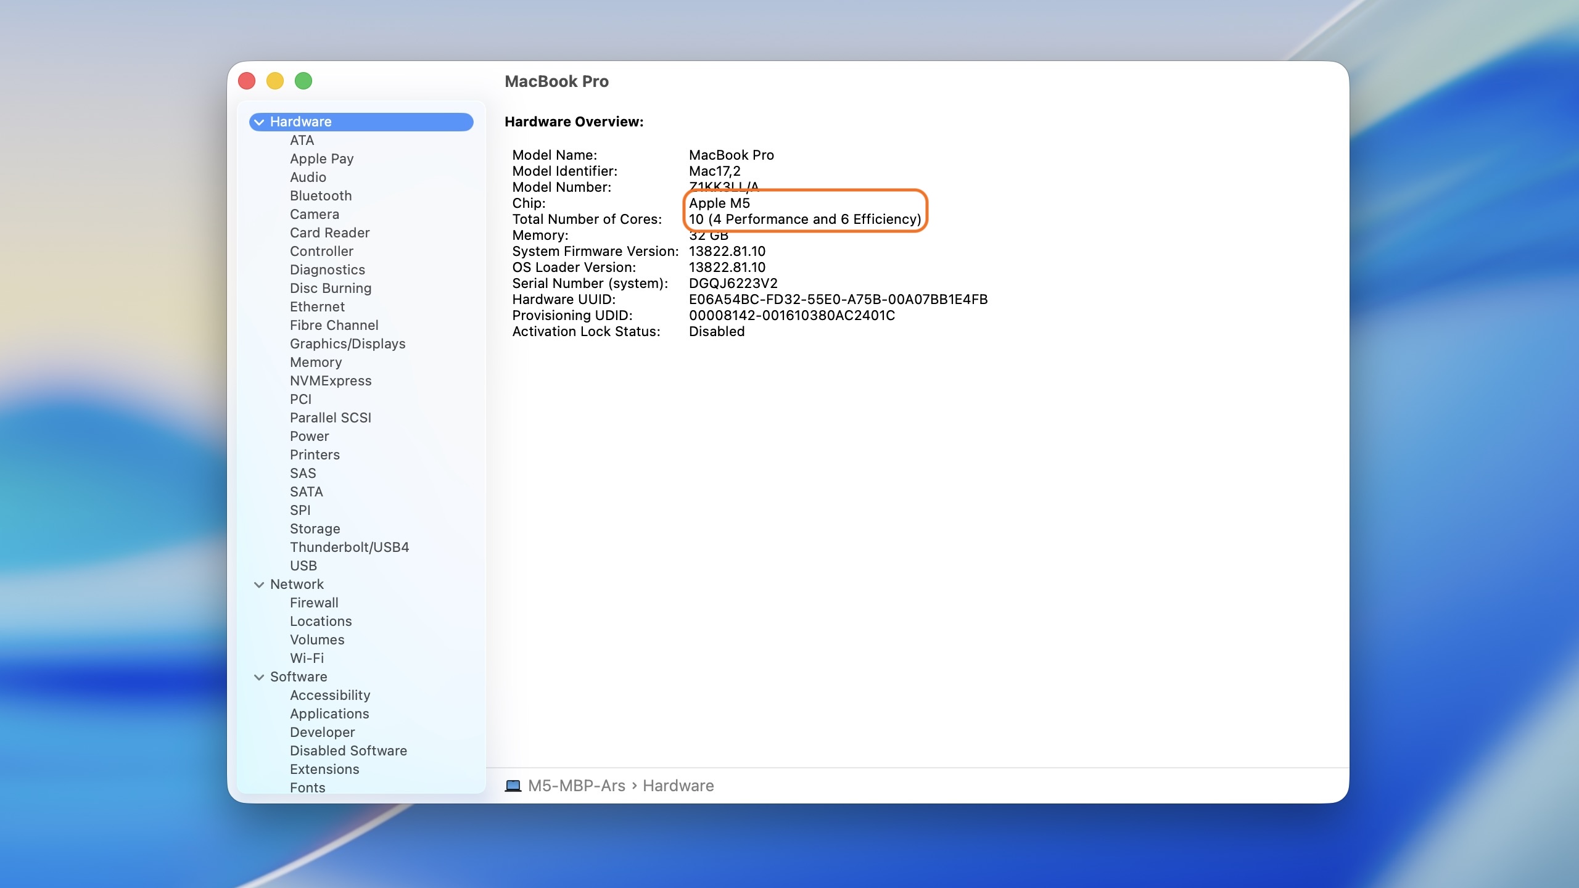Viewport: 1579px width, 888px height.
Task: Click the red close window button
Action: point(247,81)
